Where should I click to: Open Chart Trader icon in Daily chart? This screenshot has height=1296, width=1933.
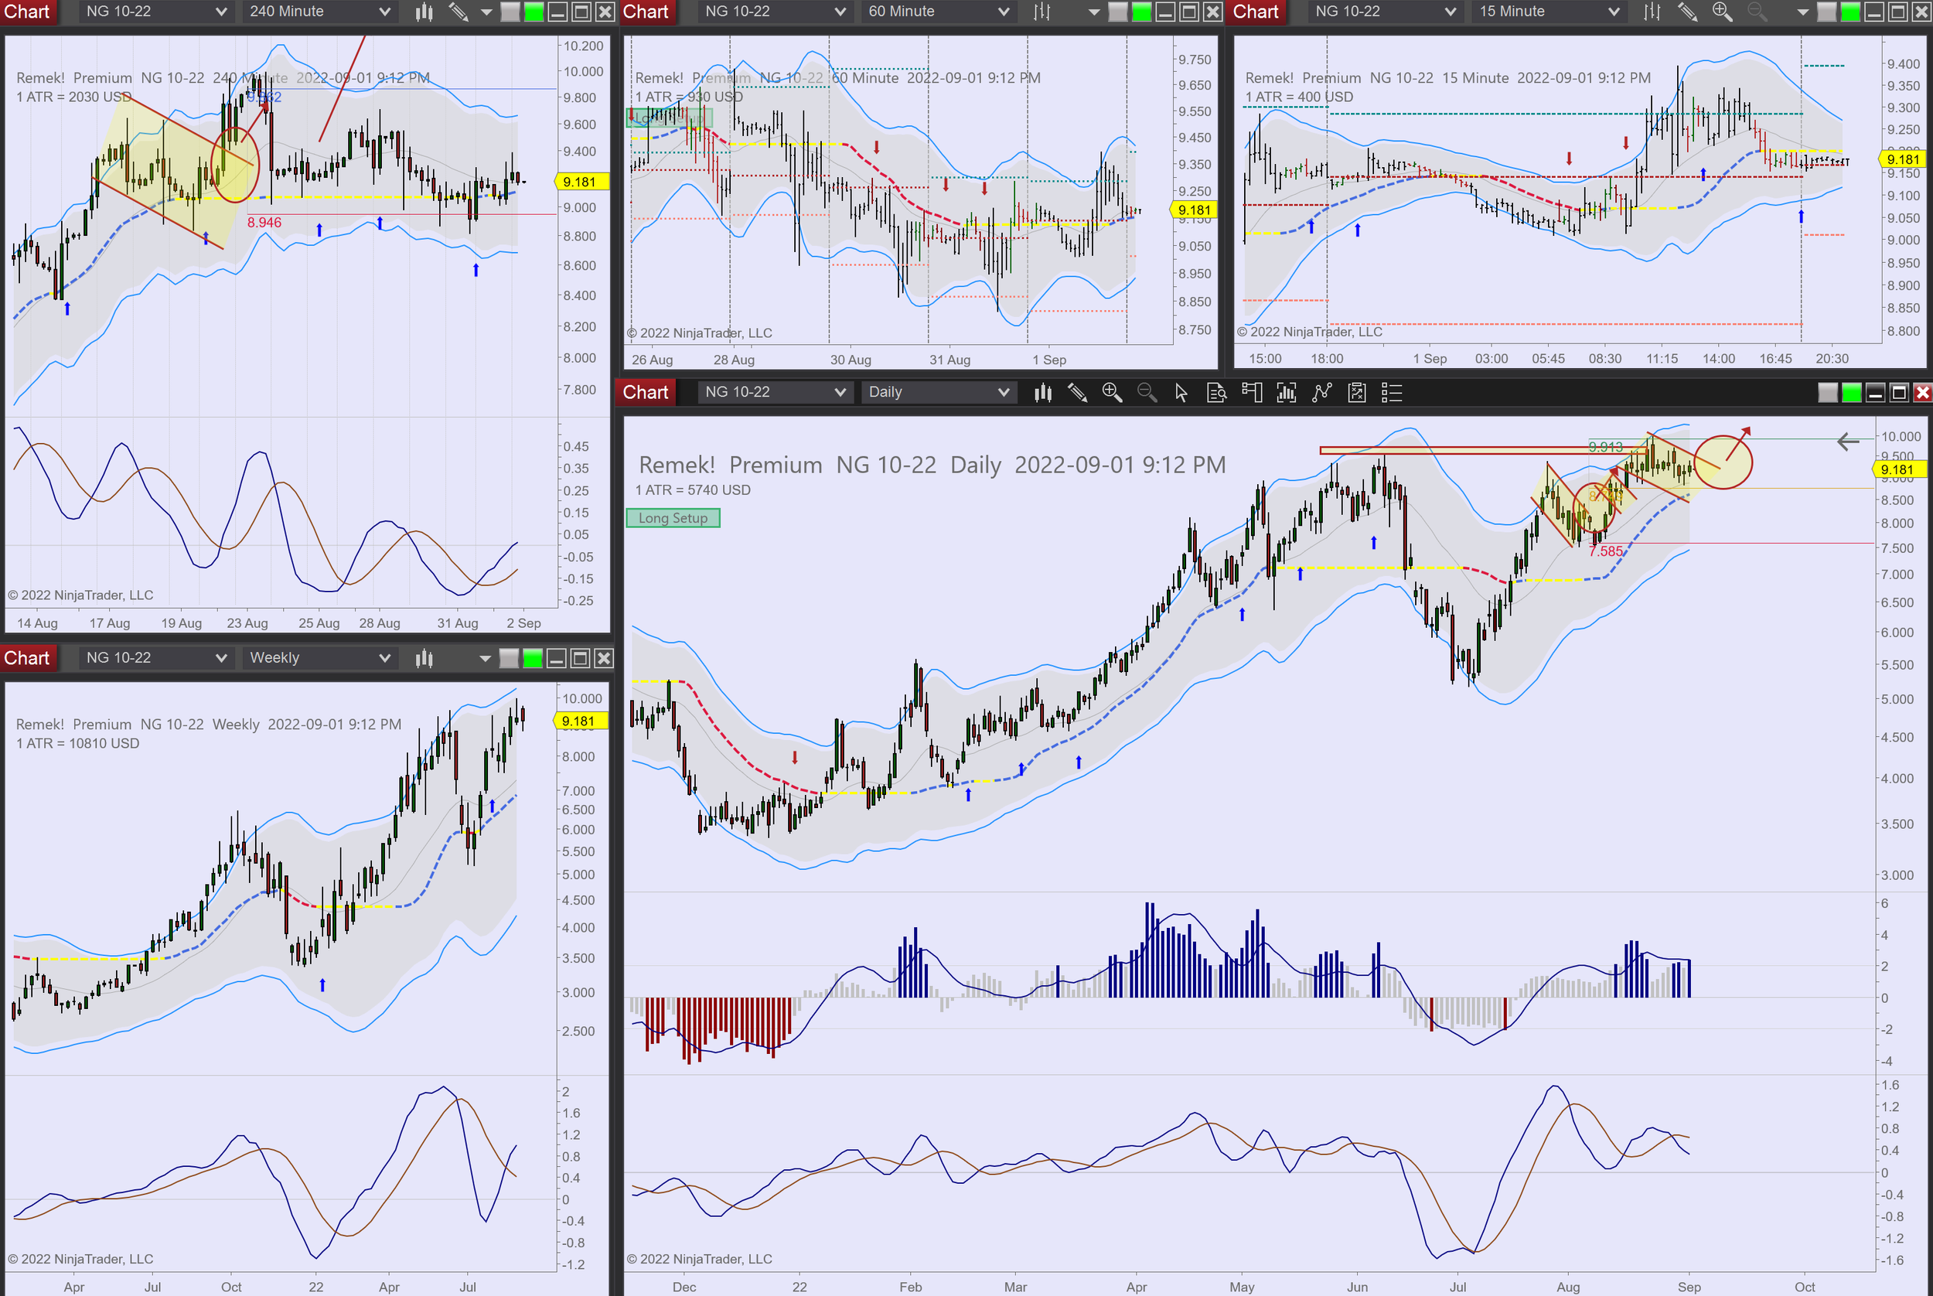(x=1251, y=393)
